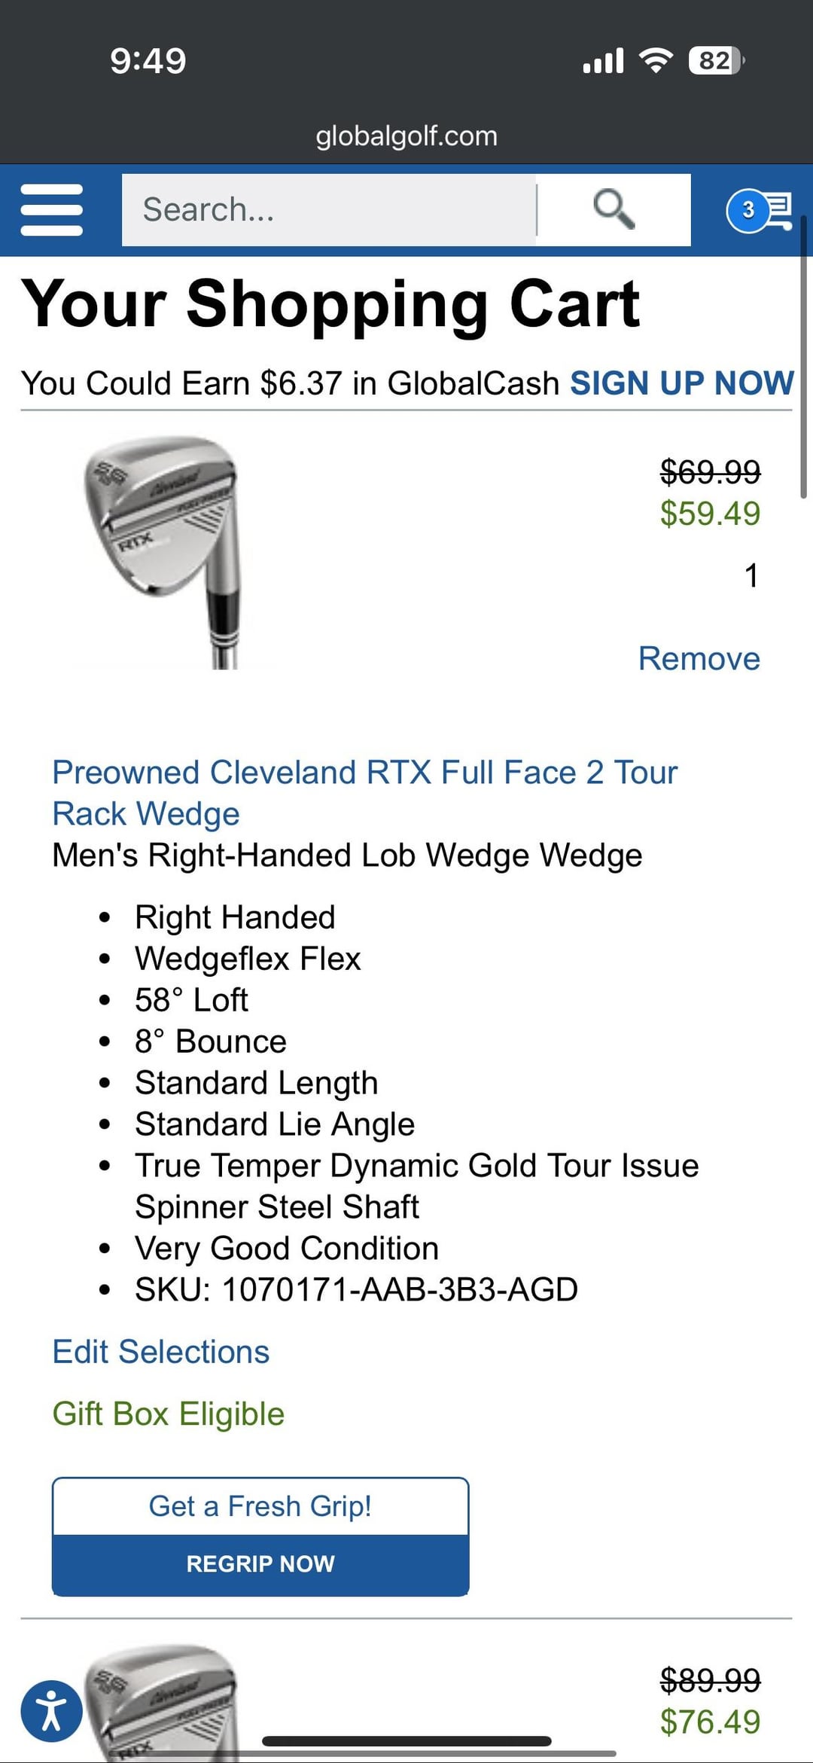Tap the 9:49 clock in status bar
Viewport: 813px width, 1763px height.
tap(148, 60)
